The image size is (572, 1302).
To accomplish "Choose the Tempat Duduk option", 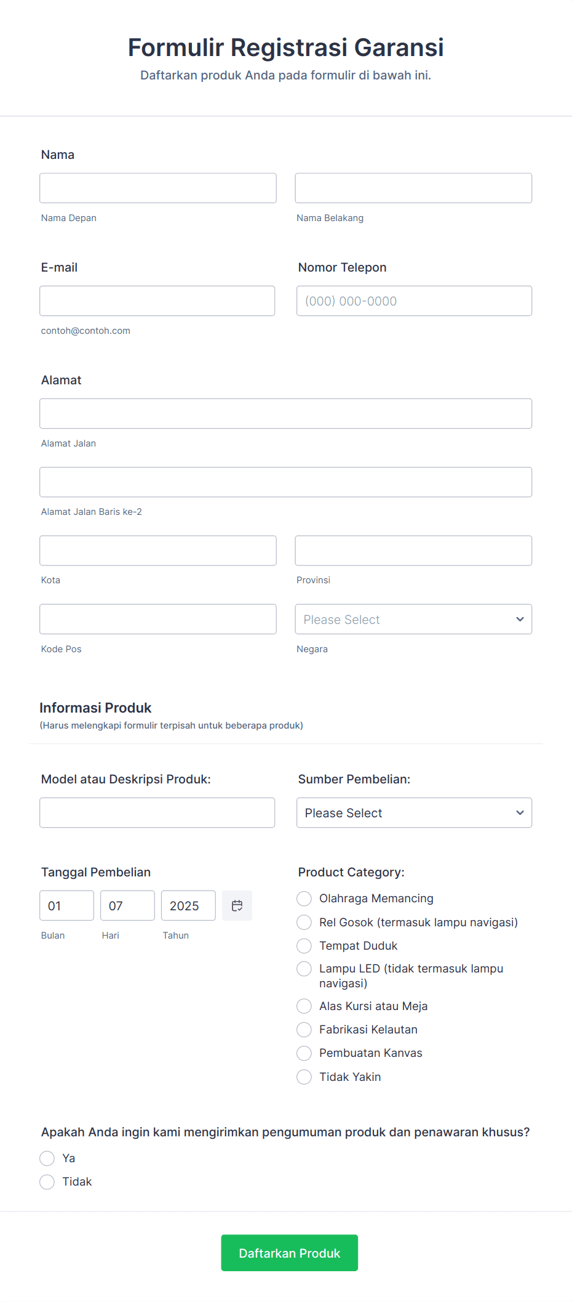I will click(304, 945).
